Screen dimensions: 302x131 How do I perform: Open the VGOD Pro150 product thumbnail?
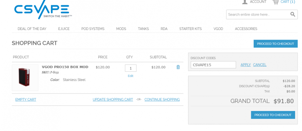[25, 78]
